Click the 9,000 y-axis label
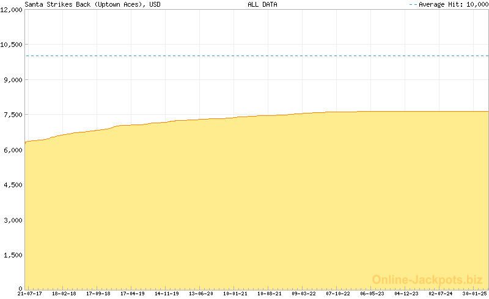Image resolution: width=489 pixels, height=299 pixels. point(13,80)
